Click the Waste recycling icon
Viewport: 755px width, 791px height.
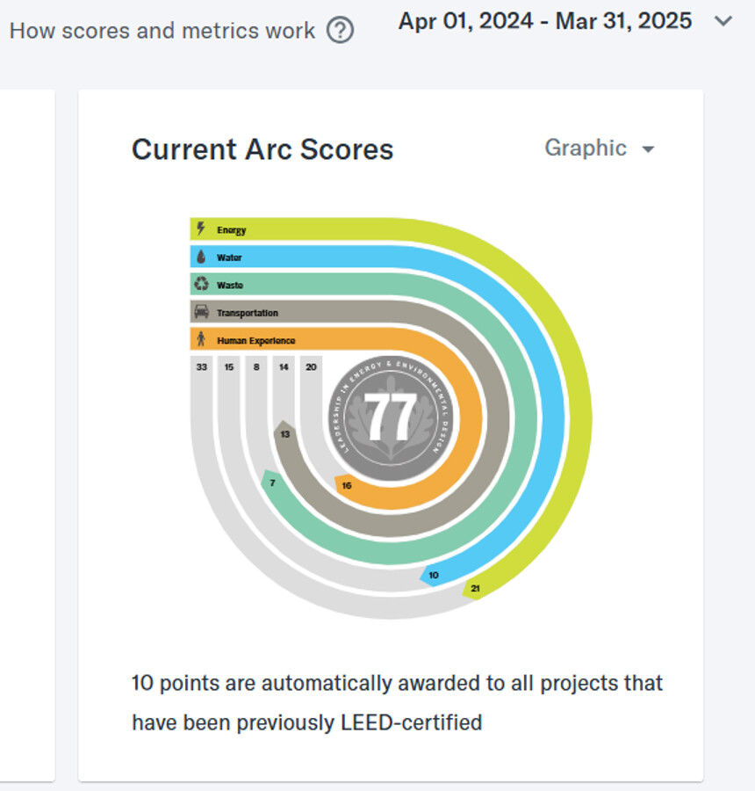point(201,285)
